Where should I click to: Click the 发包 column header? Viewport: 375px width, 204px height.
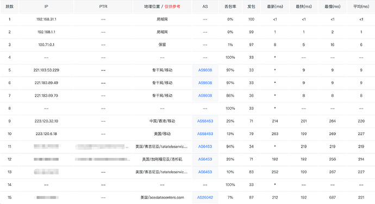tap(251, 7)
